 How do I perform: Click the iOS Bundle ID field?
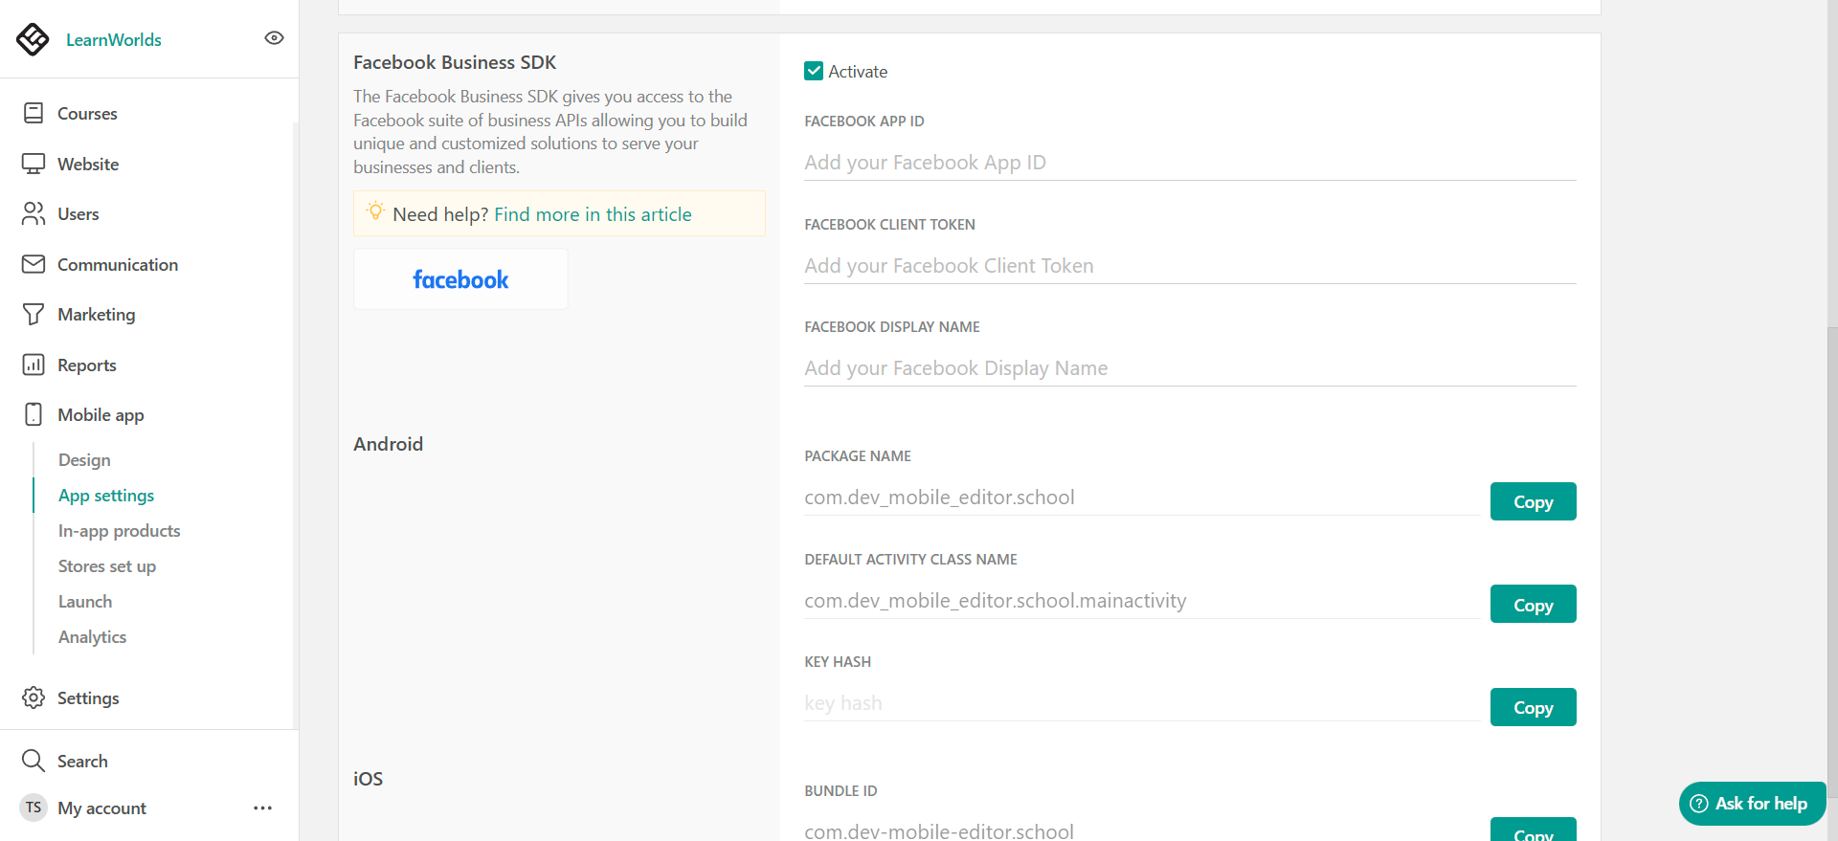click(x=1142, y=830)
